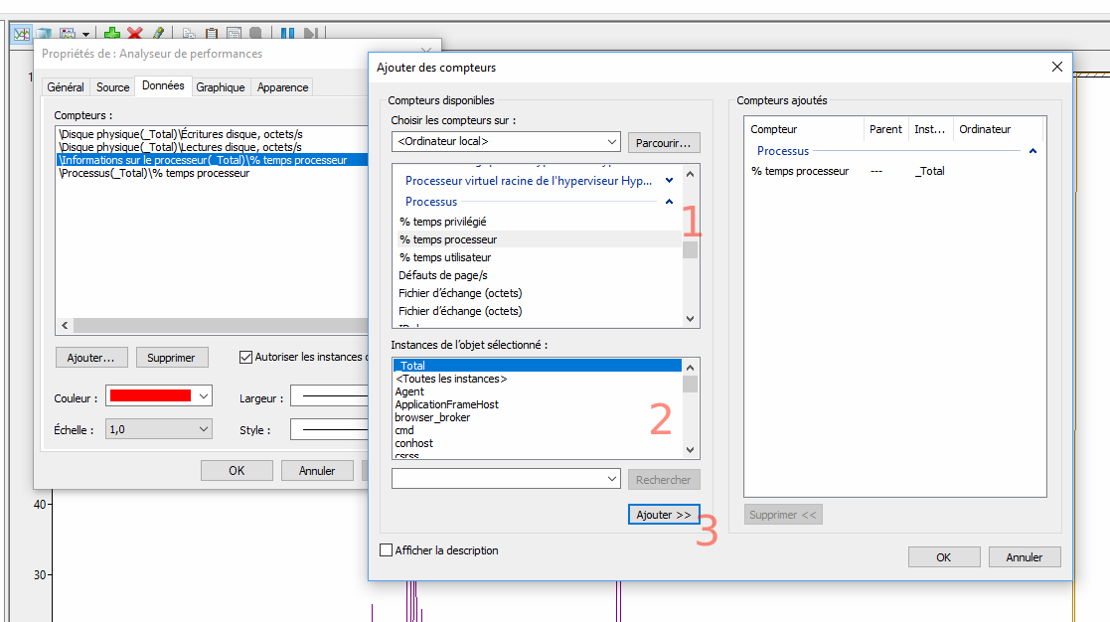The image size is (1110, 622).
Task: Click the Parcourir... button
Action: pos(663,142)
